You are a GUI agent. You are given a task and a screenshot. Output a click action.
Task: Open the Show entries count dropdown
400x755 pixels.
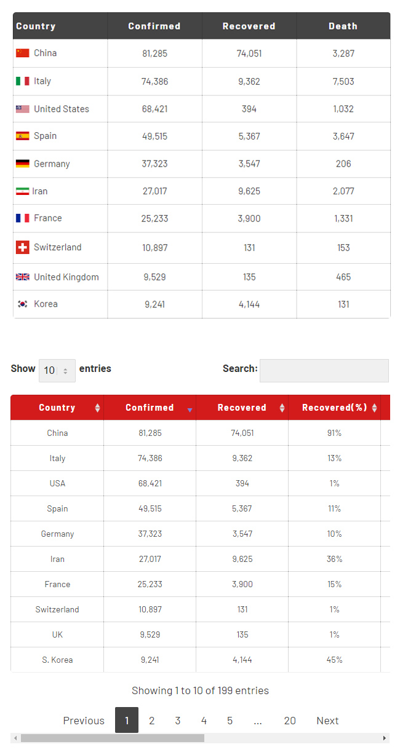point(57,371)
